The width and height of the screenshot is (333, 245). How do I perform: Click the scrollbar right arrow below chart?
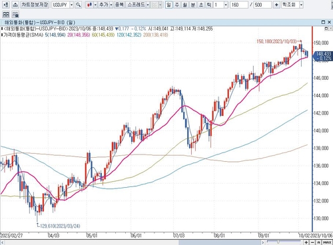coord(263,242)
